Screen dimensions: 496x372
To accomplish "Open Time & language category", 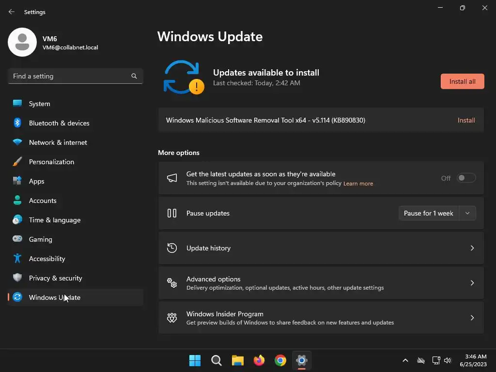I will click(76, 219).
